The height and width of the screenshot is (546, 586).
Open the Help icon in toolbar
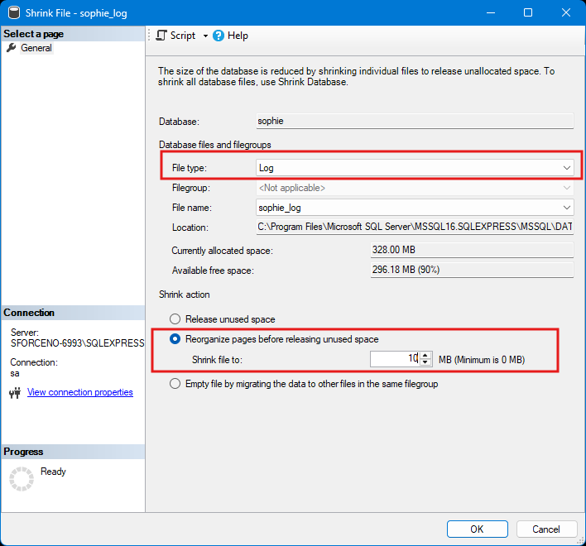219,36
